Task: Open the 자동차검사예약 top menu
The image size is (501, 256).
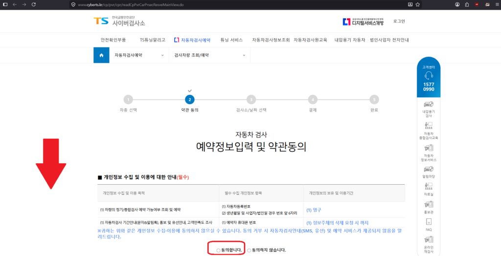Action: 192,40
